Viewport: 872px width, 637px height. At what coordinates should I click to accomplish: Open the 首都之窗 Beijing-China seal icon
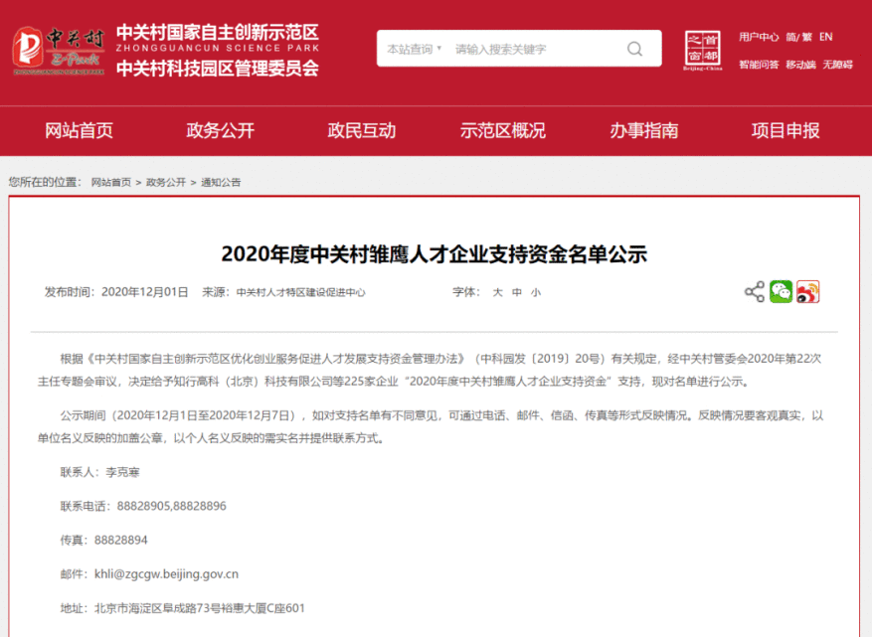pos(702,51)
